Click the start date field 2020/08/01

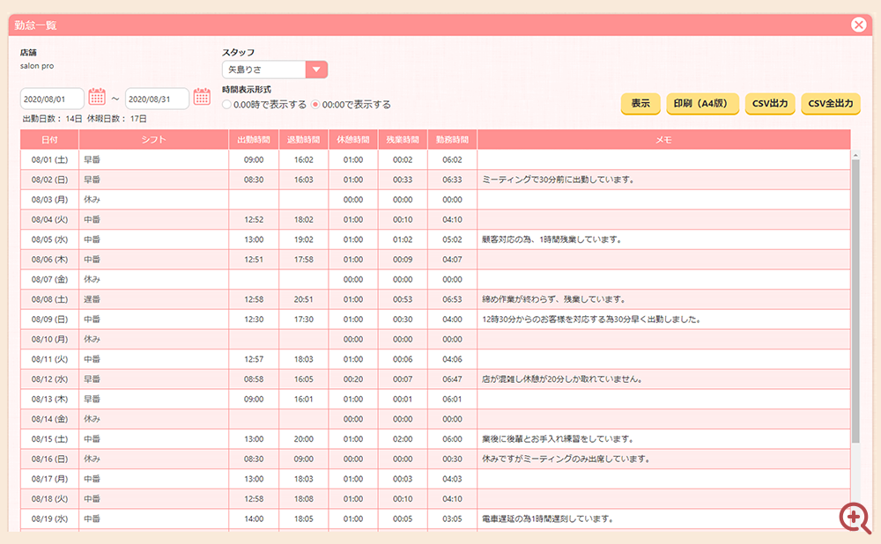[52, 99]
